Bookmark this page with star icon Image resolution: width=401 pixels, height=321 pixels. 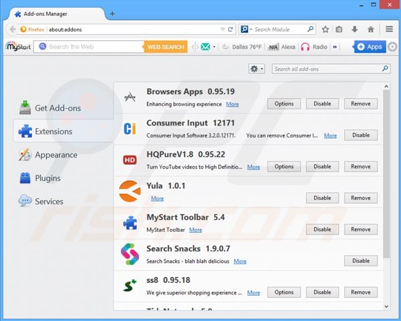point(325,29)
